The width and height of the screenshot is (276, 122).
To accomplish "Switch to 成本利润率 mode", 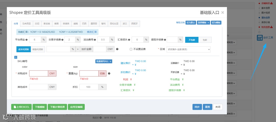I will [x=24, y=49].
